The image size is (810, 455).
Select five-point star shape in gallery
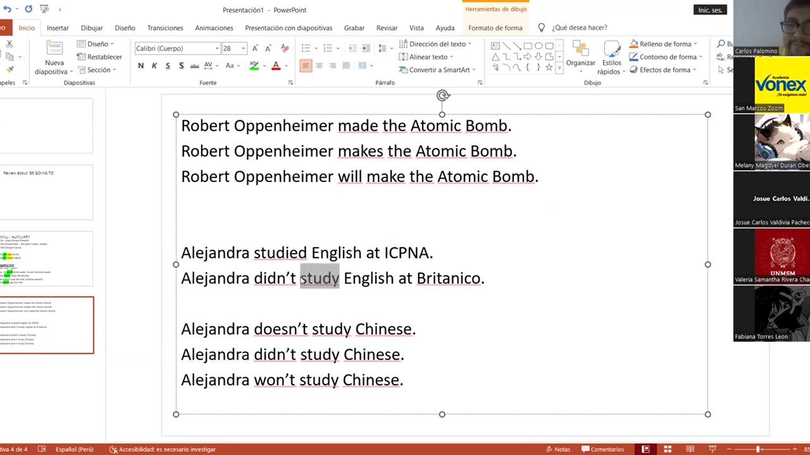[549, 68]
